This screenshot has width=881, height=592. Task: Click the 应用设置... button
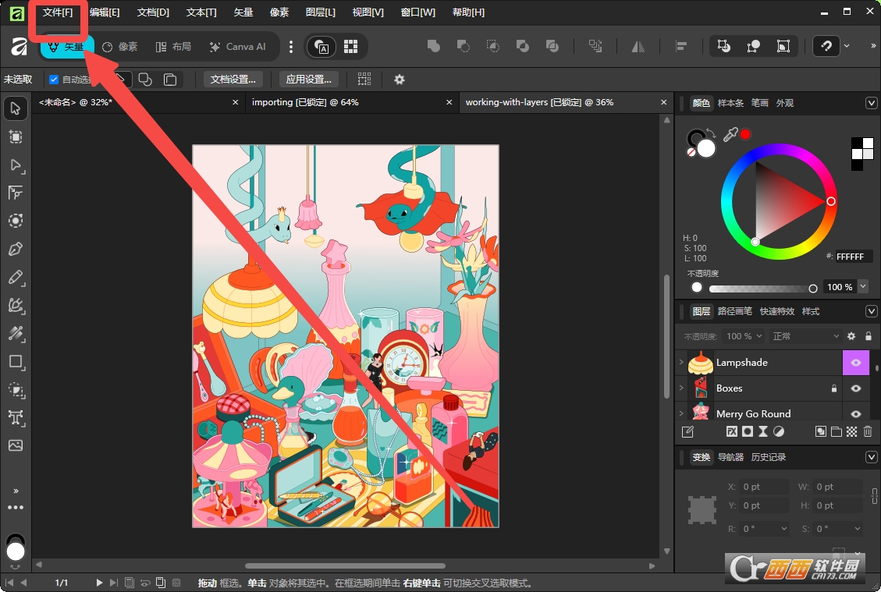click(x=308, y=80)
